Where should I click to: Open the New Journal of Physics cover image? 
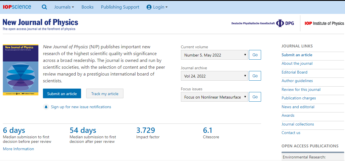coord(20,70)
